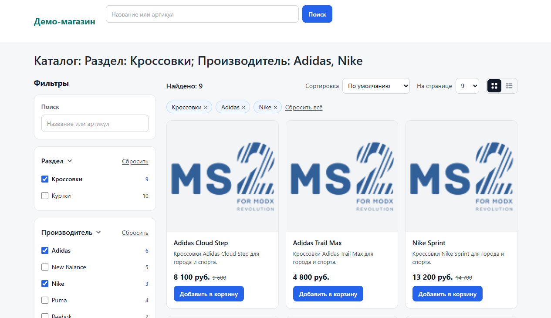
Task: Collapse the Производитель filter group
Action: point(71,233)
